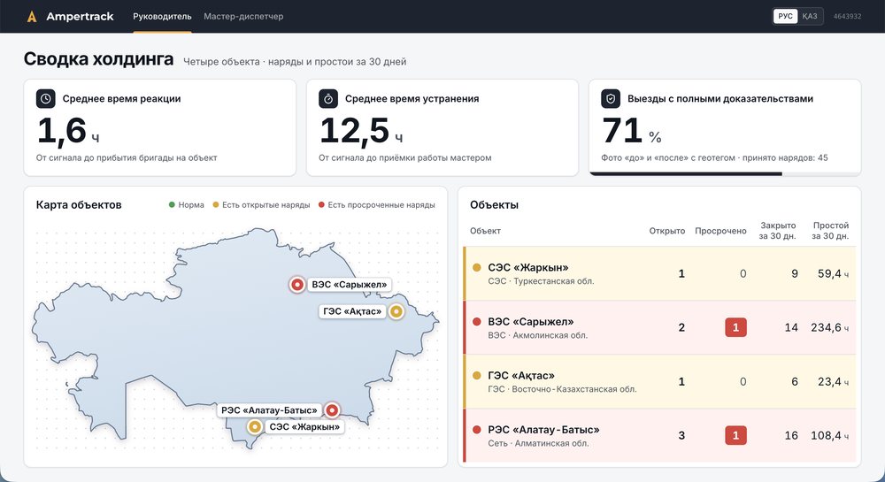Click the closed count 6 for ГЭС «Ақтас»
Image resolution: width=885 pixels, height=482 pixels.
pyautogui.click(x=795, y=382)
